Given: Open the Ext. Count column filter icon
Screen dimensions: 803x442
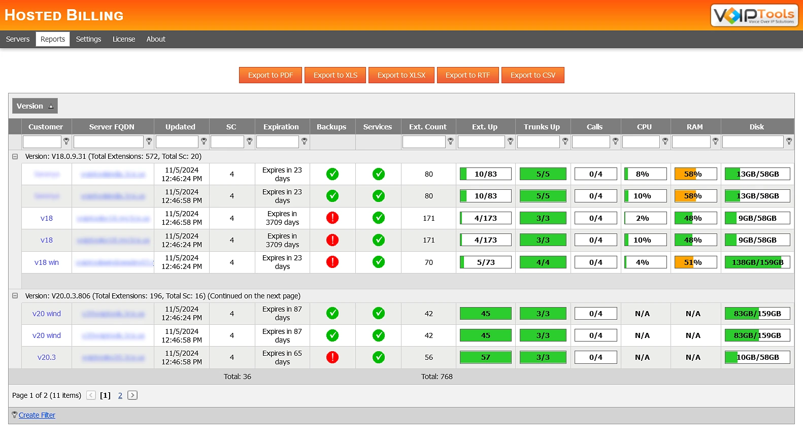Looking at the screenshot, I should [x=450, y=142].
